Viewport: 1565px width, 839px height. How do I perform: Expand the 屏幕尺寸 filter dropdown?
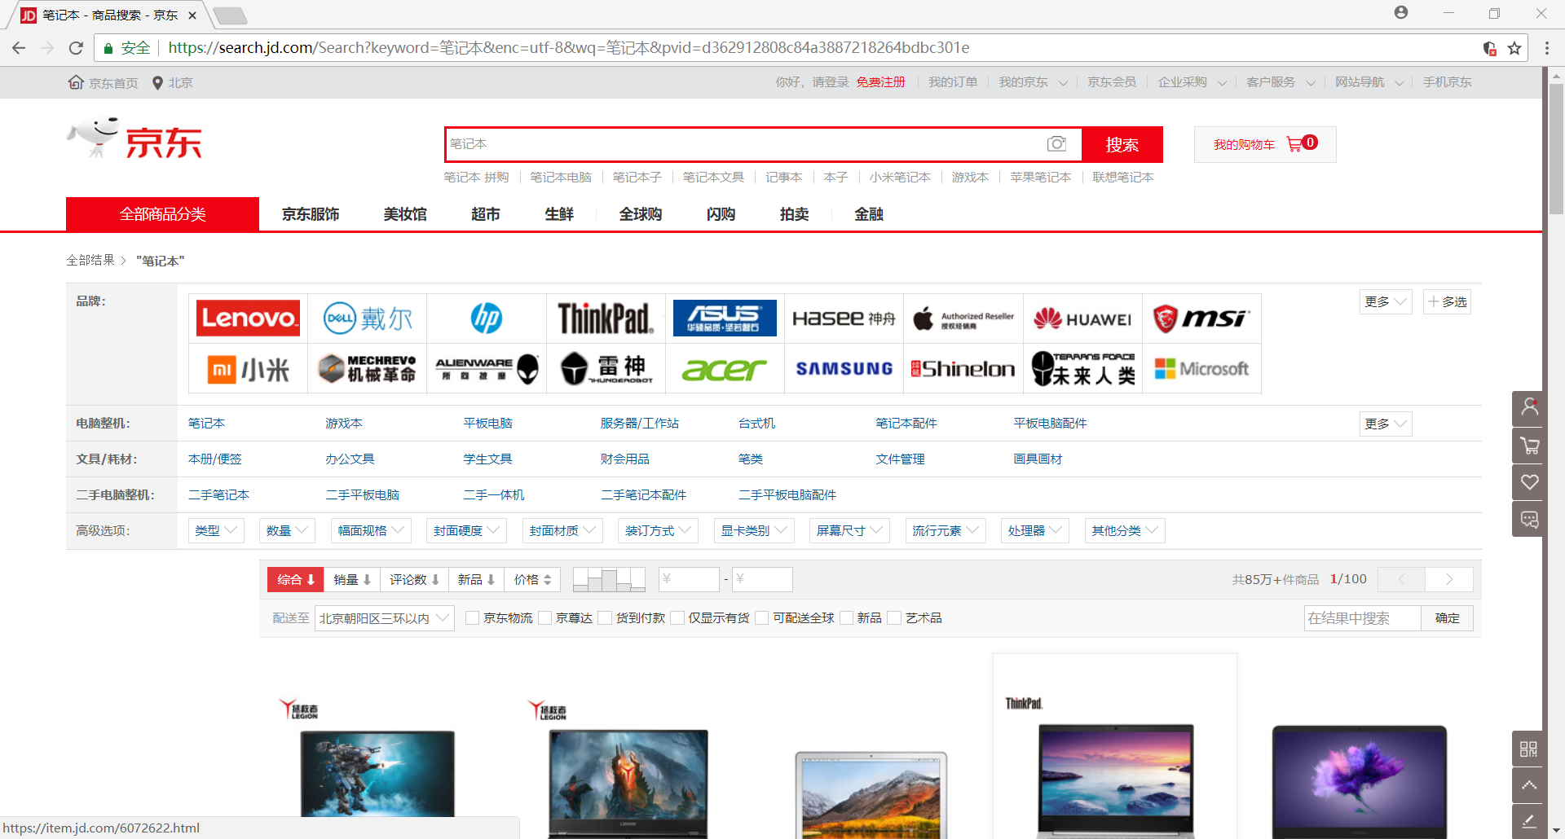[x=849, y=531]
